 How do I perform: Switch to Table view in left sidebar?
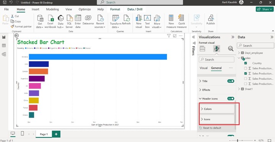[x=4, y=45]
